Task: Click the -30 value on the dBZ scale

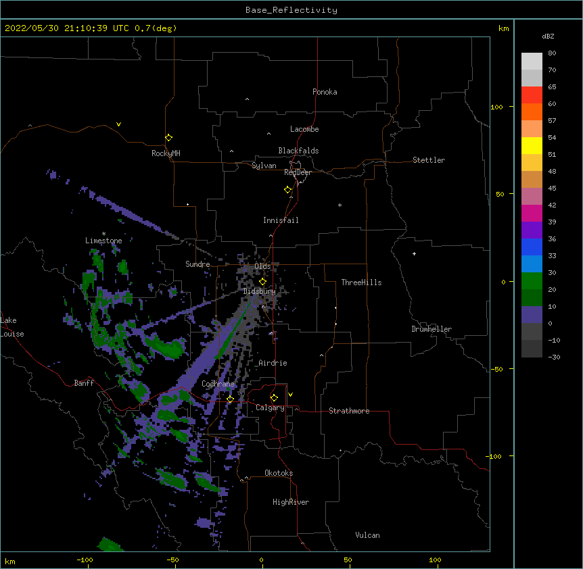Action: point(554,357)
